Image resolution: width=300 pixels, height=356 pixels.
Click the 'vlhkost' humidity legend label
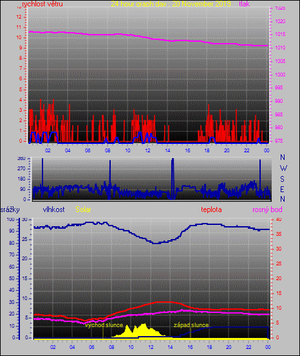[53, 209]
